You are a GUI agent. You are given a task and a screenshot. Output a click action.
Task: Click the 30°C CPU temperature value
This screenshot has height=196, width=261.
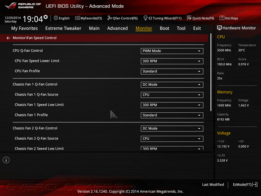[x=241, y=50]
